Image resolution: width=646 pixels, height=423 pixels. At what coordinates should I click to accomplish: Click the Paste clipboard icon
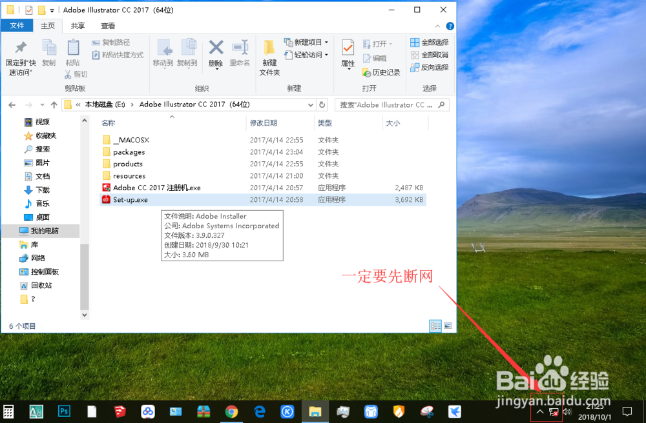coord(73,48)
